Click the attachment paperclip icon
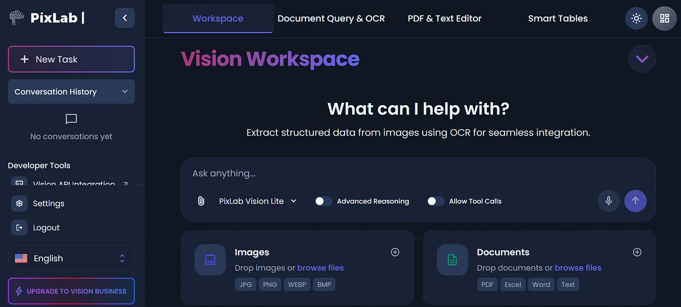This screenshot has height=307, width=681. (x=201, y=200)
